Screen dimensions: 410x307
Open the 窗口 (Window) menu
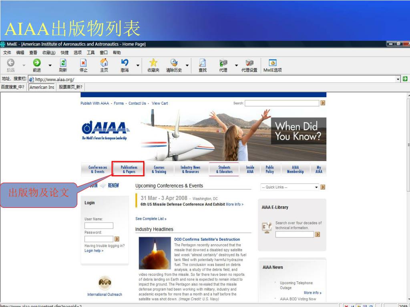pos(104,52)
